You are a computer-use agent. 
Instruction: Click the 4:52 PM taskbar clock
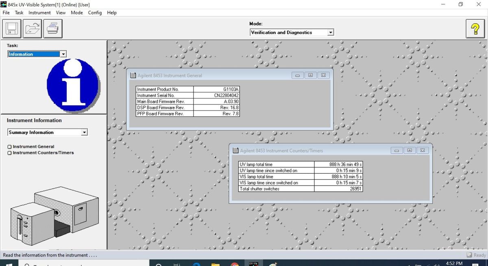[454, 264]
